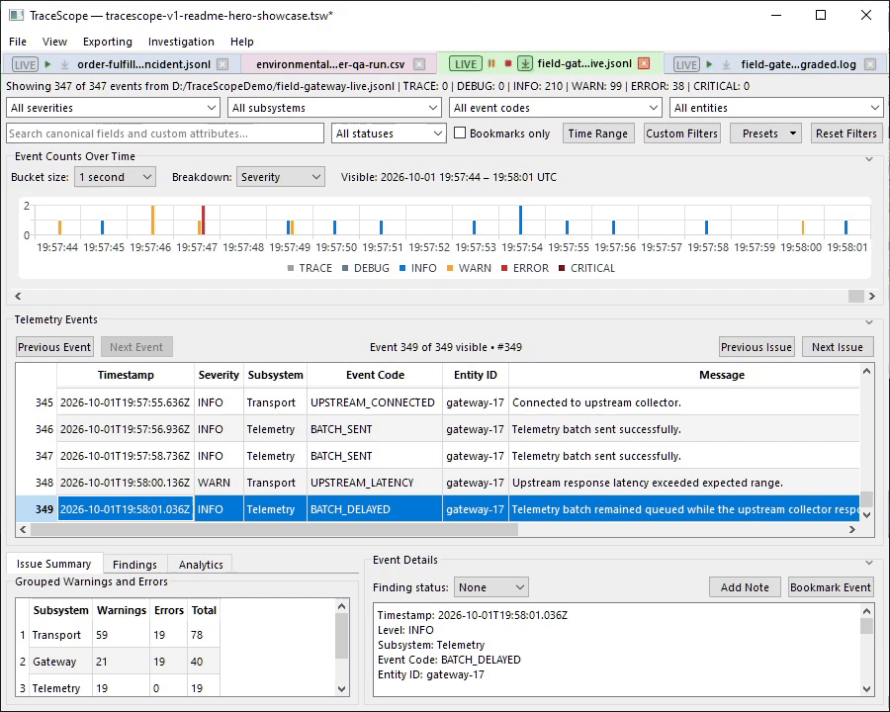The height and width of the screenshot is (712, 890).
Task: Click the 19:57:54 INFO bar in chart
Action: pyautogui.click(x=520, y=221)
